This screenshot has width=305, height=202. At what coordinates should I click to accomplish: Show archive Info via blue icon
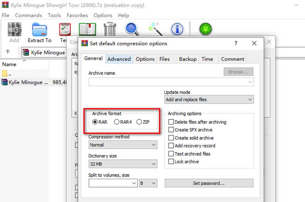pos(177,29)
